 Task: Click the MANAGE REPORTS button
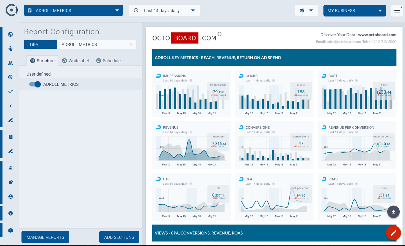pyautogui.click(x=45, y=237)
